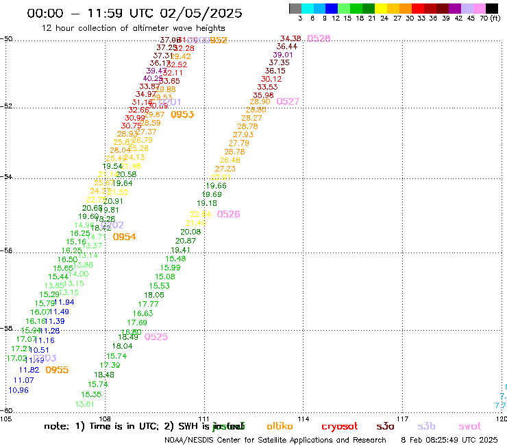Viewport: 507px width, 446px height.
Task: Click the bright red 30-33 ft legend swatch
Action: (418, 8)
